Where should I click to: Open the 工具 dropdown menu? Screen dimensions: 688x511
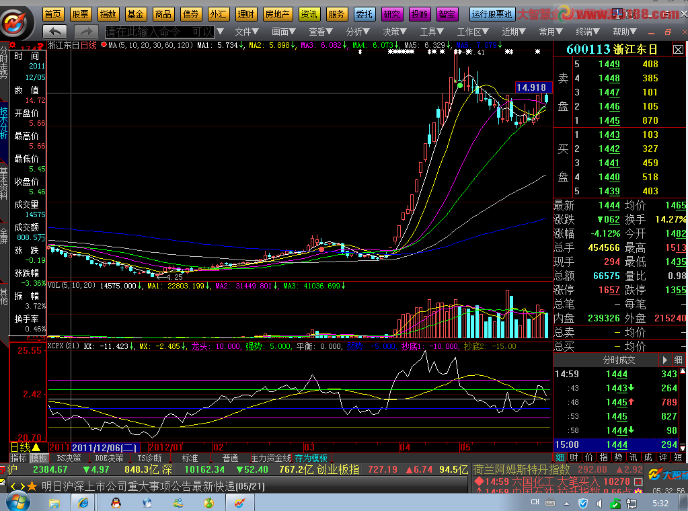[x=431, y=32]
